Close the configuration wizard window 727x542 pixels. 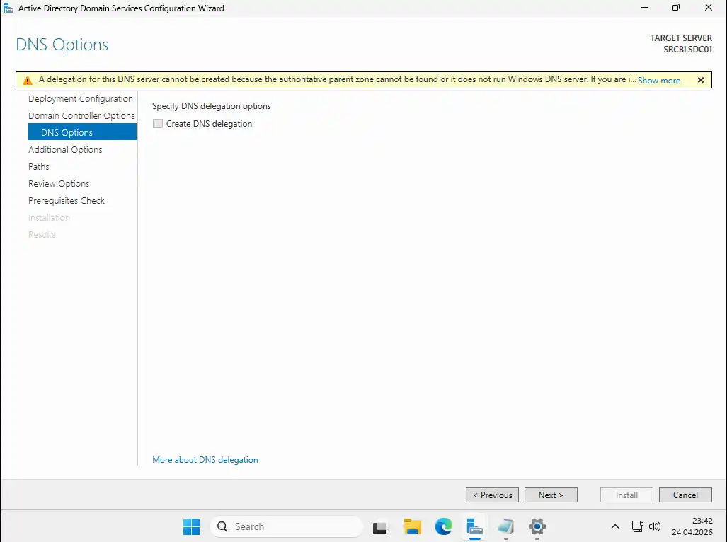coord(709,7)
